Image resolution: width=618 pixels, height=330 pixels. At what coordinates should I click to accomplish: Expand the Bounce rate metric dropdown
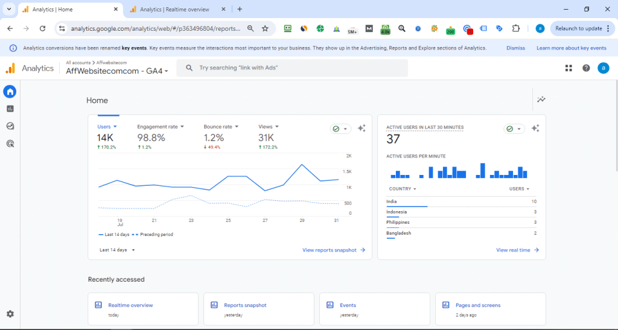point(221,127)
